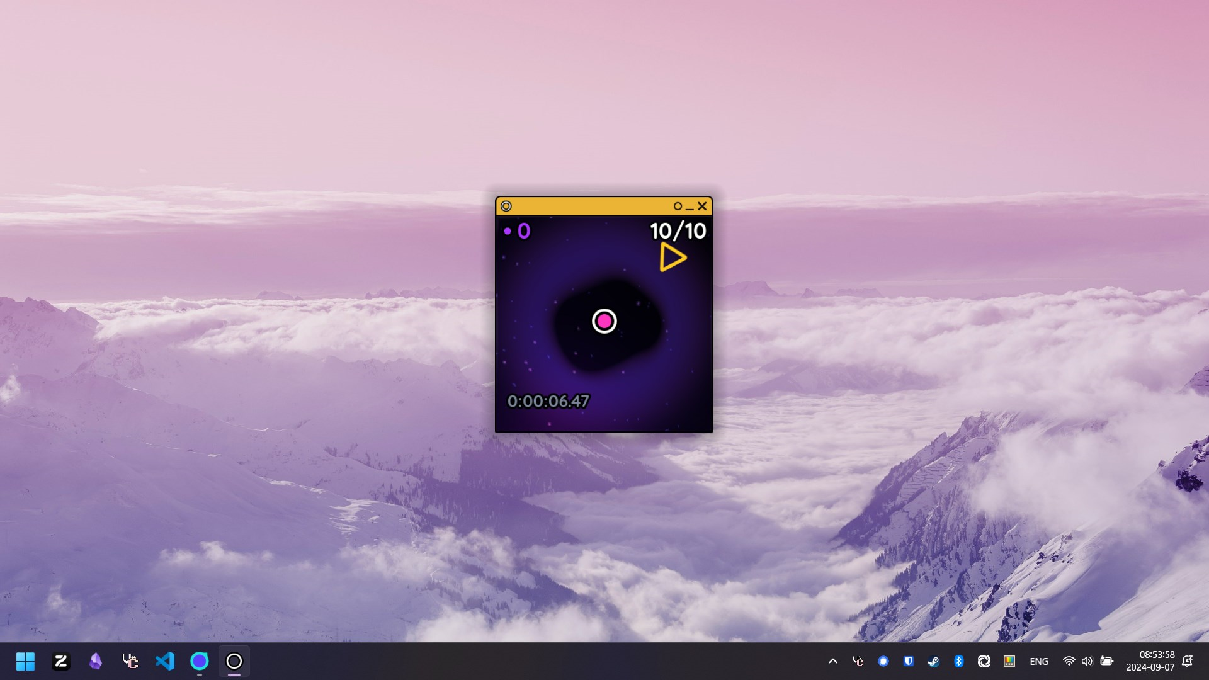Viewport: 1209px width, 680px height.
Task: Open the clock and calendar flyout
Action: click(1150, 661)
